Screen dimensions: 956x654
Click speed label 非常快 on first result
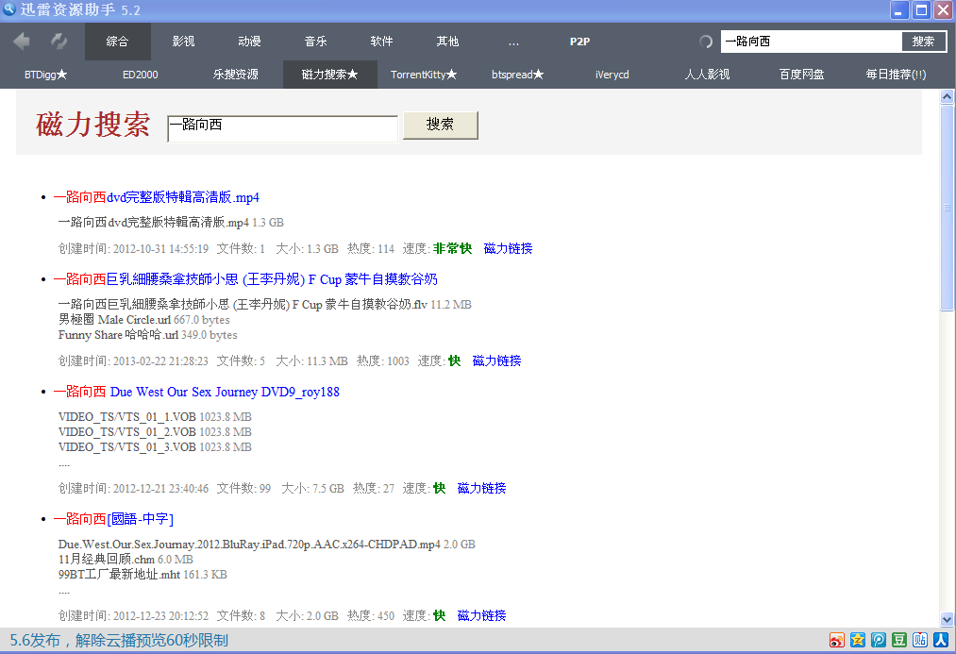(452, 249)
